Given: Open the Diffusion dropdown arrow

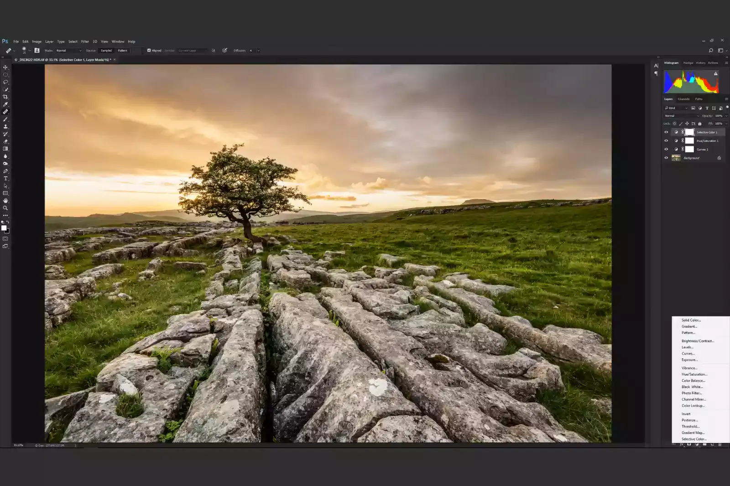Looking at the screenshot, I should [x=258, y=51].
